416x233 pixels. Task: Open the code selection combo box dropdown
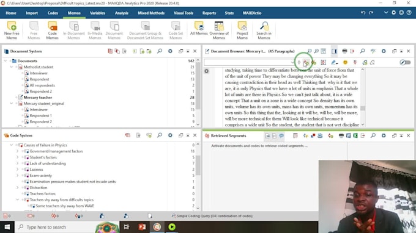[292, 62]
